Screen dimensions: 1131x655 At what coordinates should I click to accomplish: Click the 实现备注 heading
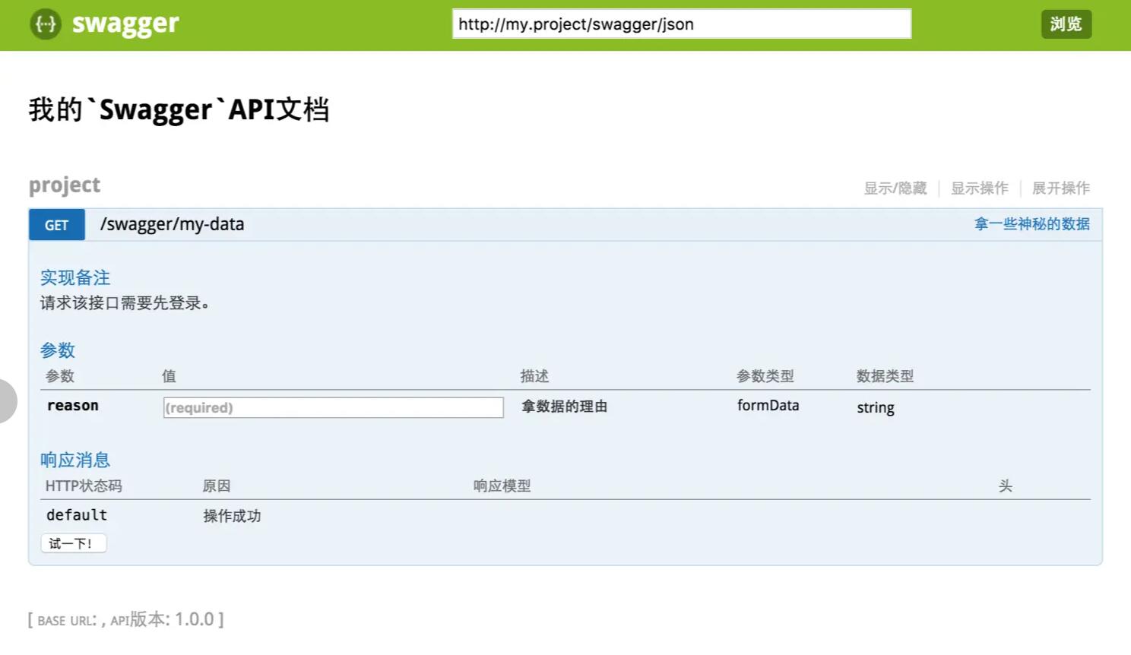75,277
